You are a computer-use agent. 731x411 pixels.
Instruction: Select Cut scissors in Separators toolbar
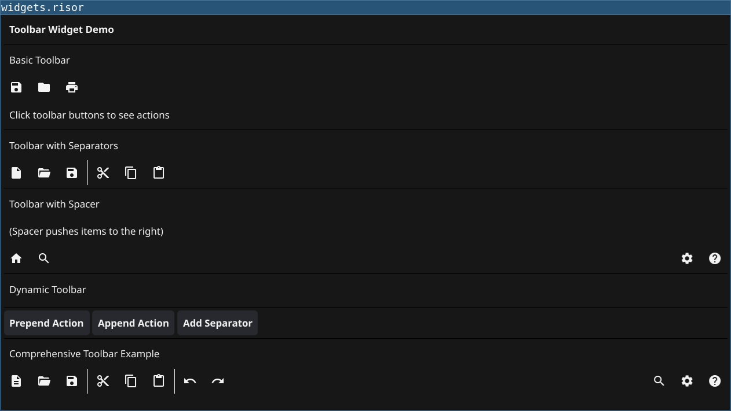(x=103, y=173)
